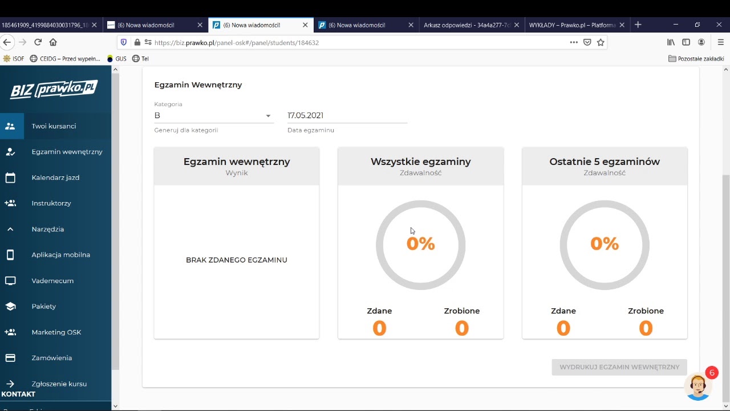Click the Zamówienia card icon
The width and height of the screenshot is (730, 411).
[x=10, y=358]
